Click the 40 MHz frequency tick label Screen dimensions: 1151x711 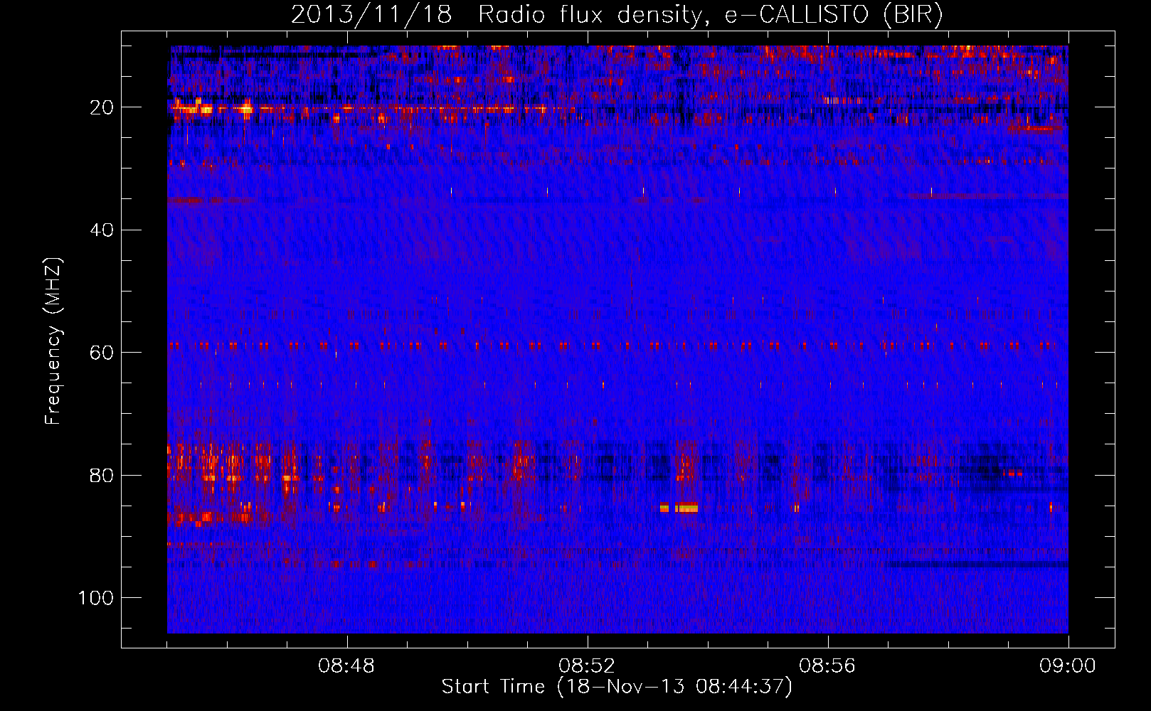coord(102,230)
